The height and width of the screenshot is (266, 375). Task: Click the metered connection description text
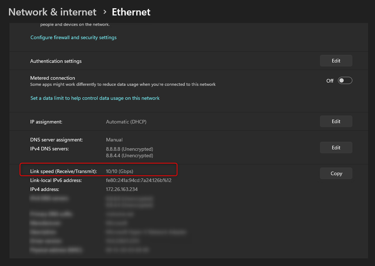click(123, 84)
